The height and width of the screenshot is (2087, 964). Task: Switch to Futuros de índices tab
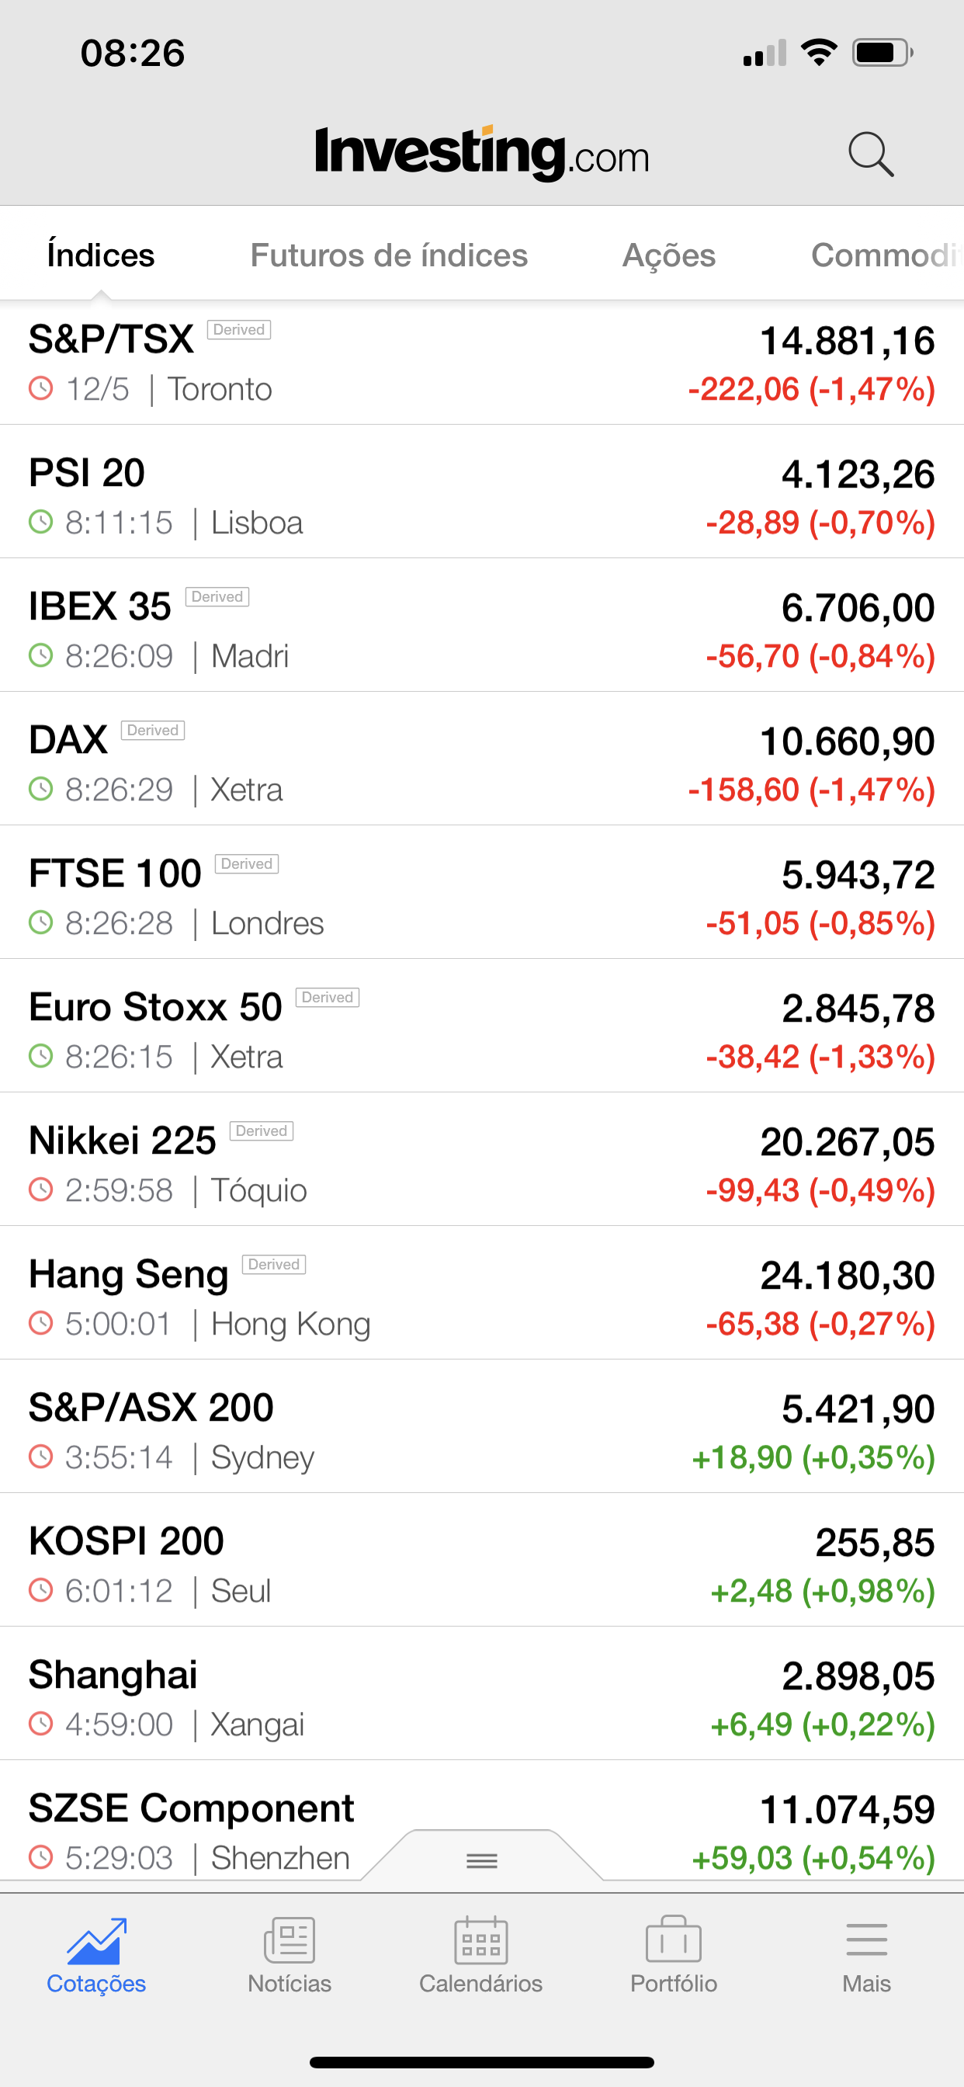point(389,255)
